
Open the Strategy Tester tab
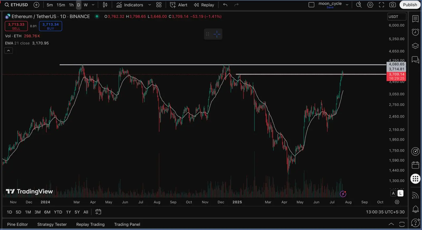click(52, 224)
